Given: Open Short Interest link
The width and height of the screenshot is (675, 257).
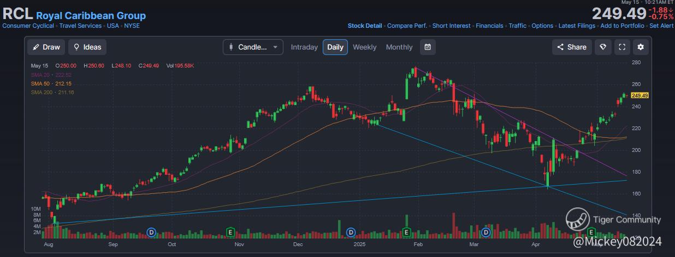Looking at the screenshot, I should [451, 26].
